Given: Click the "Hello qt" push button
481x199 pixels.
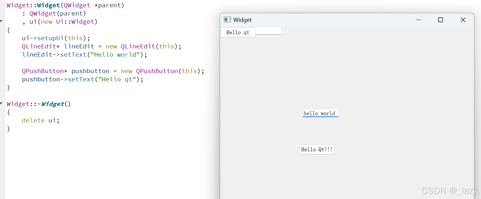Looking at the screenshot, I should pos(238,32).
